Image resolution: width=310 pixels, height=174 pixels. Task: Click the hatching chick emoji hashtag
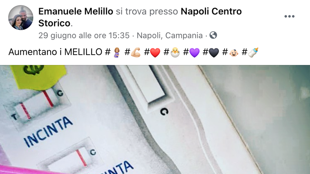click(x=172, y=52)
